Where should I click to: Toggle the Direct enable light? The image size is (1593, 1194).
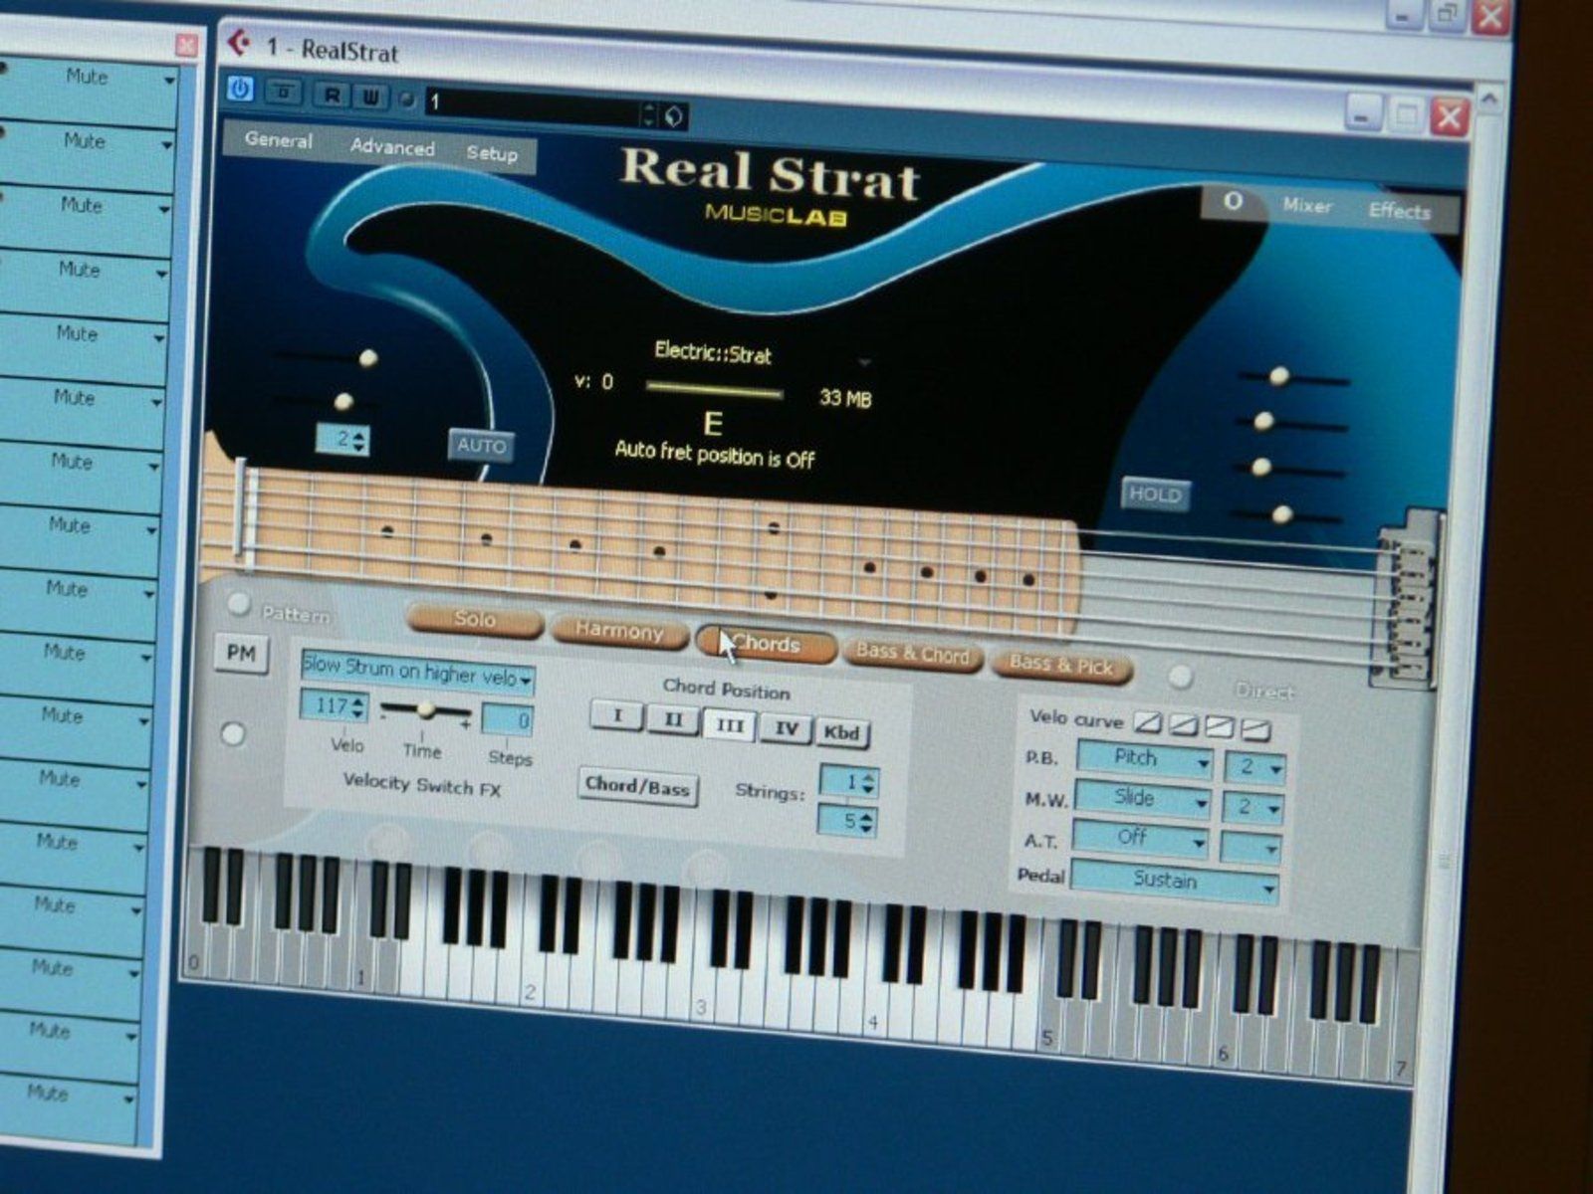point(1180,677)
